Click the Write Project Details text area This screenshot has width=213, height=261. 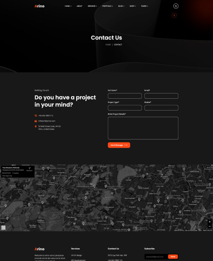pos(143,128)
